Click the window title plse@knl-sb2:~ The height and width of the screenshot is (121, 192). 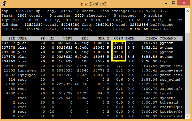[x=95, y=4]
